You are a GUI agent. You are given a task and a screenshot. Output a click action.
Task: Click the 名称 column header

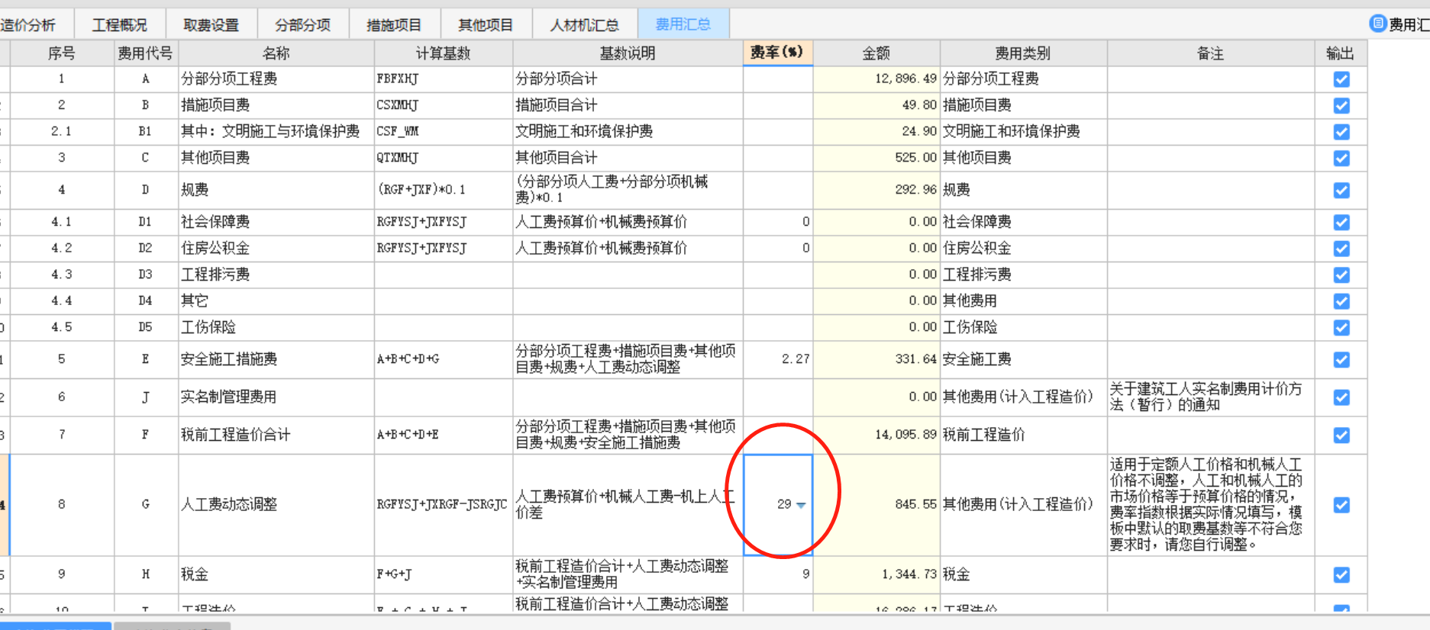tap(276, 53)
